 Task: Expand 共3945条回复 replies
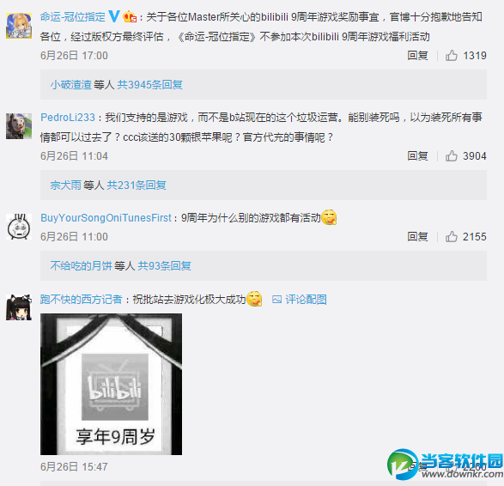149,85
